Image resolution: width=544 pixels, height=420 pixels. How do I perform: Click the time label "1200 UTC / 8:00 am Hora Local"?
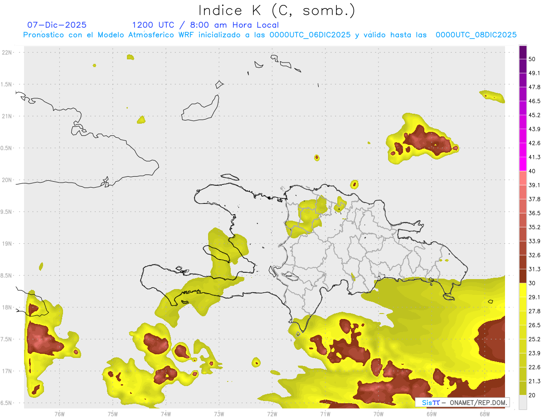(x=205, y=25)
